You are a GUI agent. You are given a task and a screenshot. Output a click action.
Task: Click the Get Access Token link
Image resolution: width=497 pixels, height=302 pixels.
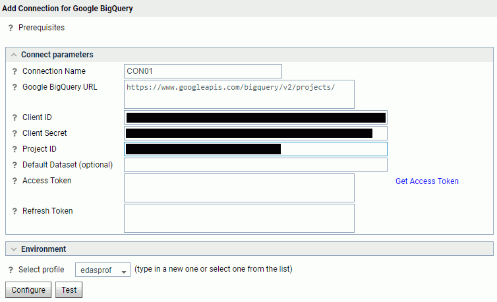click(427, 181)
